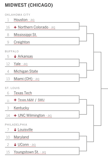This screenshot has width=108, height=158.
Task: Open the Miami (OH) team link
Action: (x=23, y=79)
